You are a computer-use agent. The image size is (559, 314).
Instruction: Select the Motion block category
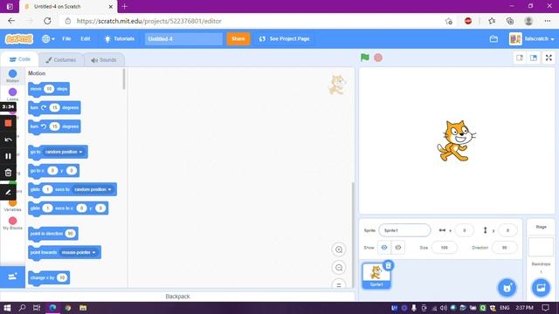coord(12,76)
